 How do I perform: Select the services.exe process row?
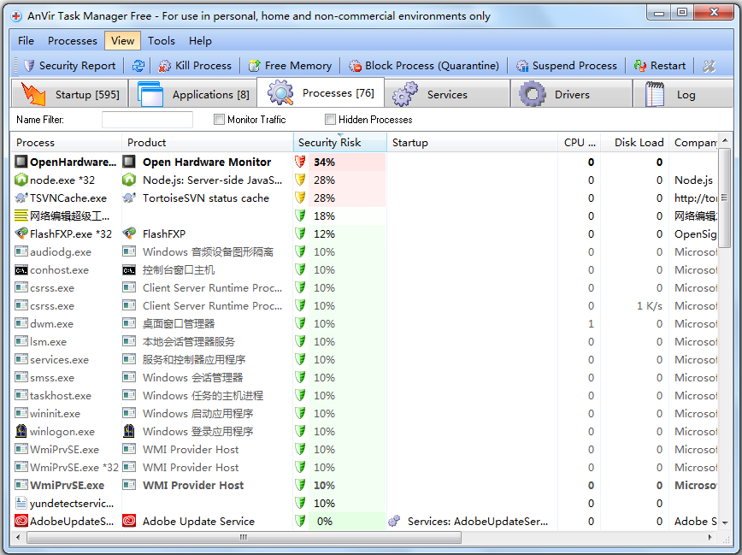click(x=364, y=360)
